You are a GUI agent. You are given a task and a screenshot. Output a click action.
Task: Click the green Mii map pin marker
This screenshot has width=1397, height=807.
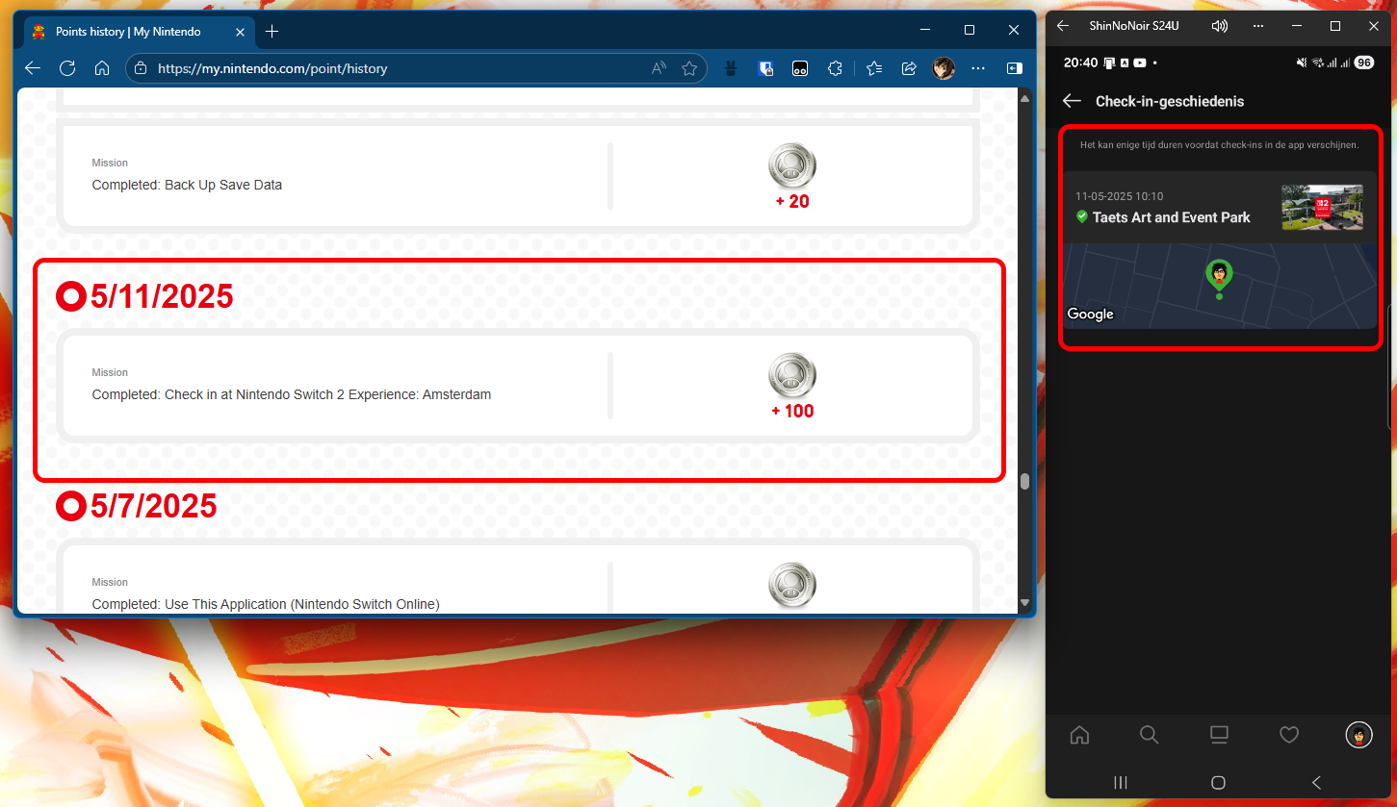pos(1219,278)
